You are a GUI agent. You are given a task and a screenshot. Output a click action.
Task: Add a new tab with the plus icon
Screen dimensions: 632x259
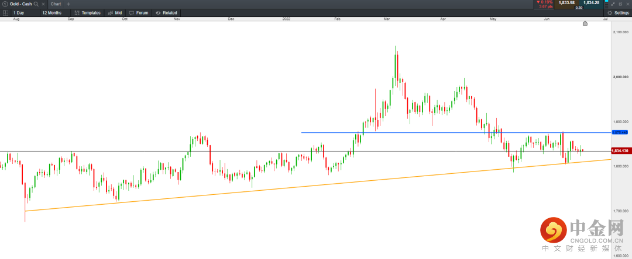[x=68, y=4]
